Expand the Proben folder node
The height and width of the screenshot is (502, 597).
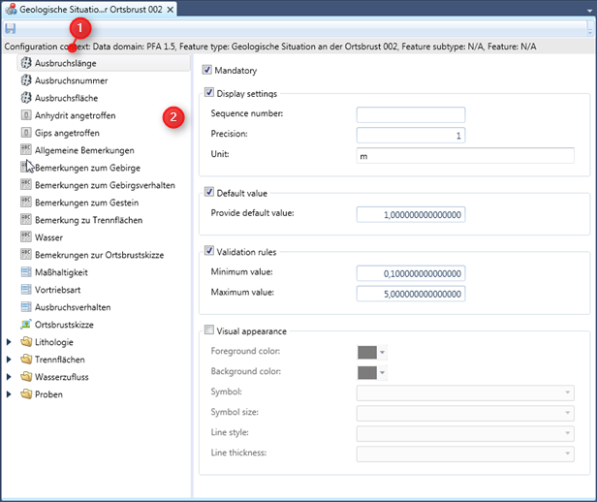[x=10, y=394]
